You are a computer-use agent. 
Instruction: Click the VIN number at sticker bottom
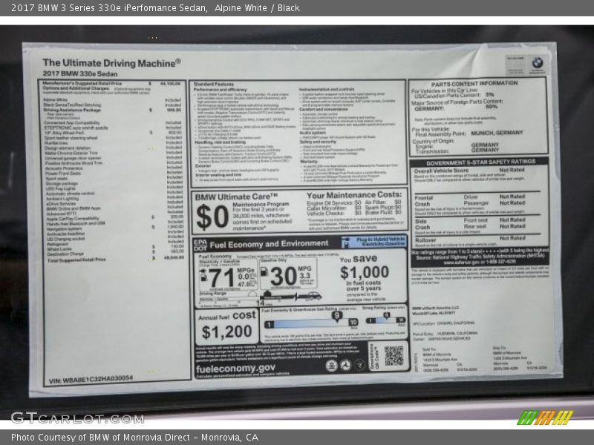click(x=90, y=378)
